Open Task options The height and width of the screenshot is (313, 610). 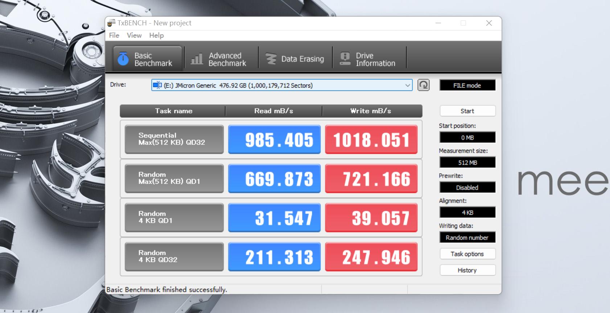[467, 254]
